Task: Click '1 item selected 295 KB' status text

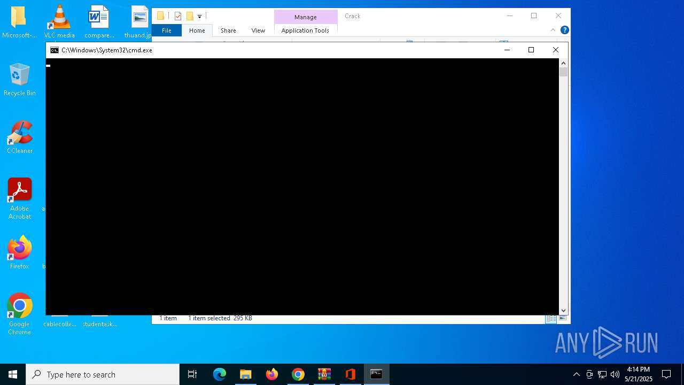Action: click(220, 318)
